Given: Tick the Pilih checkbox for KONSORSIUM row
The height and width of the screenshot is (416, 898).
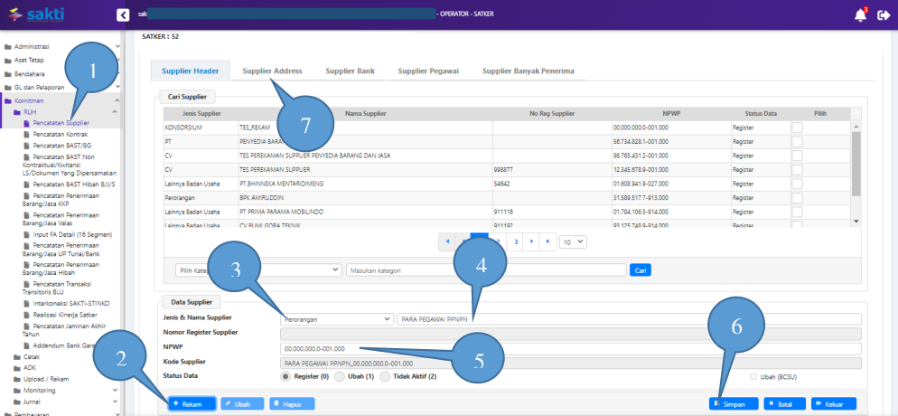Looking at the screenshot, I should tap(797, 128).
